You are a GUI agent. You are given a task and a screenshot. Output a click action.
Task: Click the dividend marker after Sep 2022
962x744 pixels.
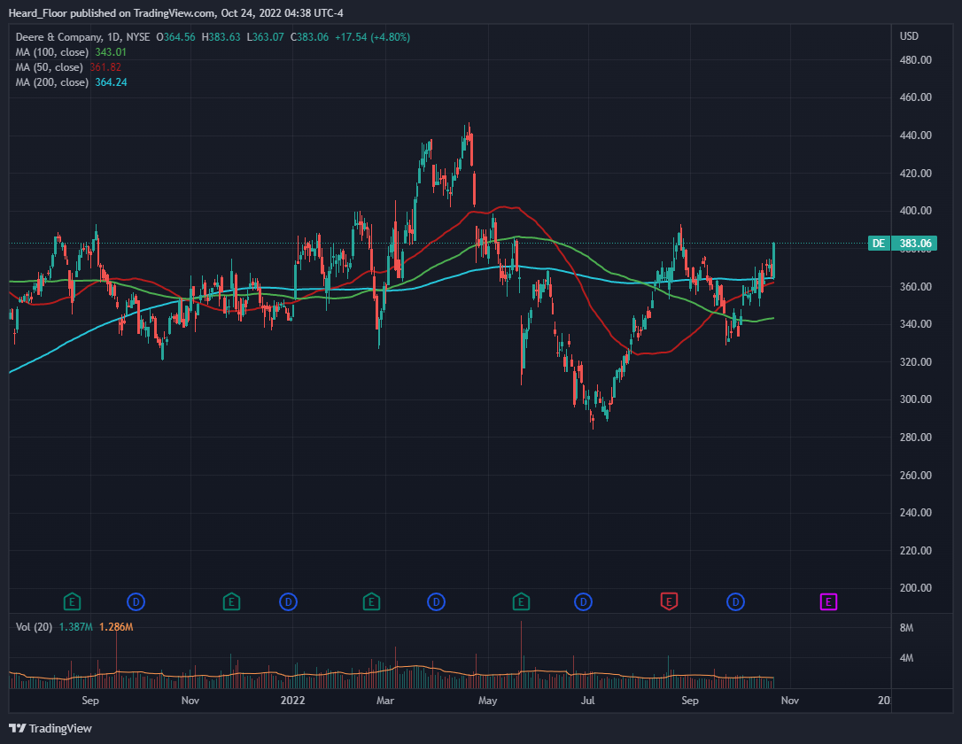735,601
